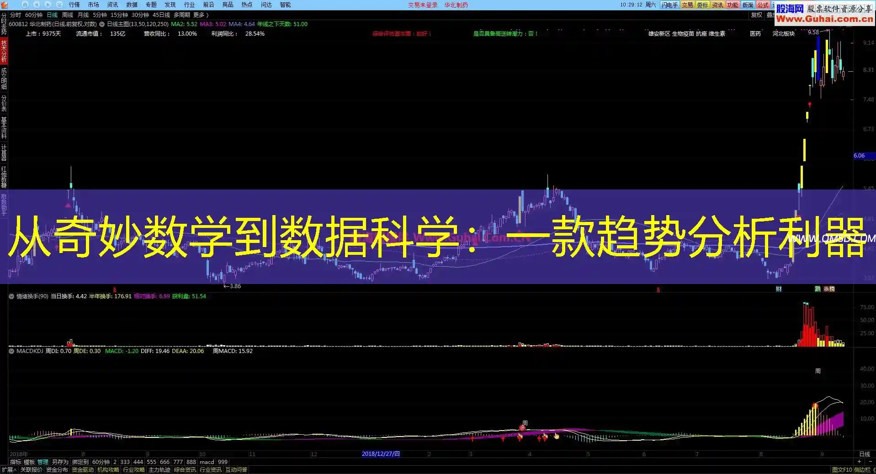Click the 指标 tab at bottom
876x474 pixels.
coord(16,462)
